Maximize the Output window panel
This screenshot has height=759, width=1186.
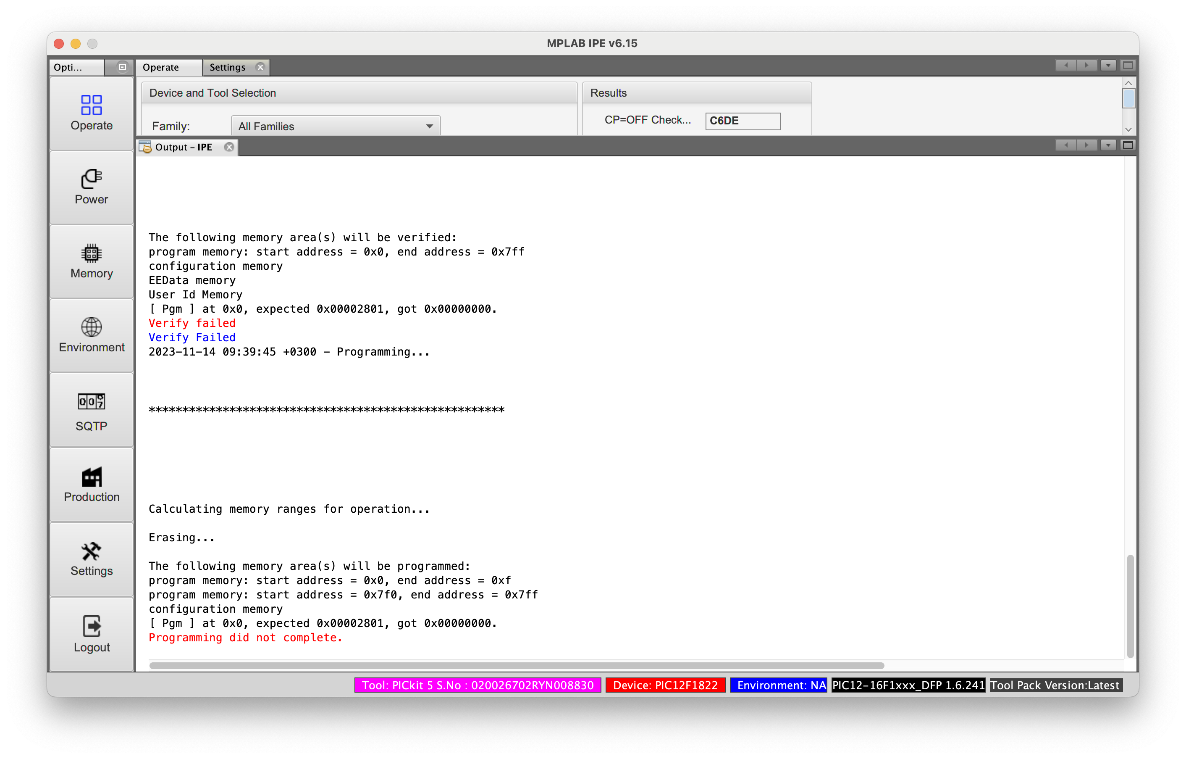[1128, 145]
